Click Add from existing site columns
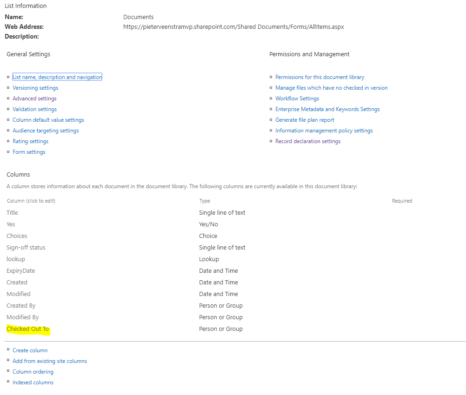The width and height of the screenshot is (466, 395). [x=50, y=361]
